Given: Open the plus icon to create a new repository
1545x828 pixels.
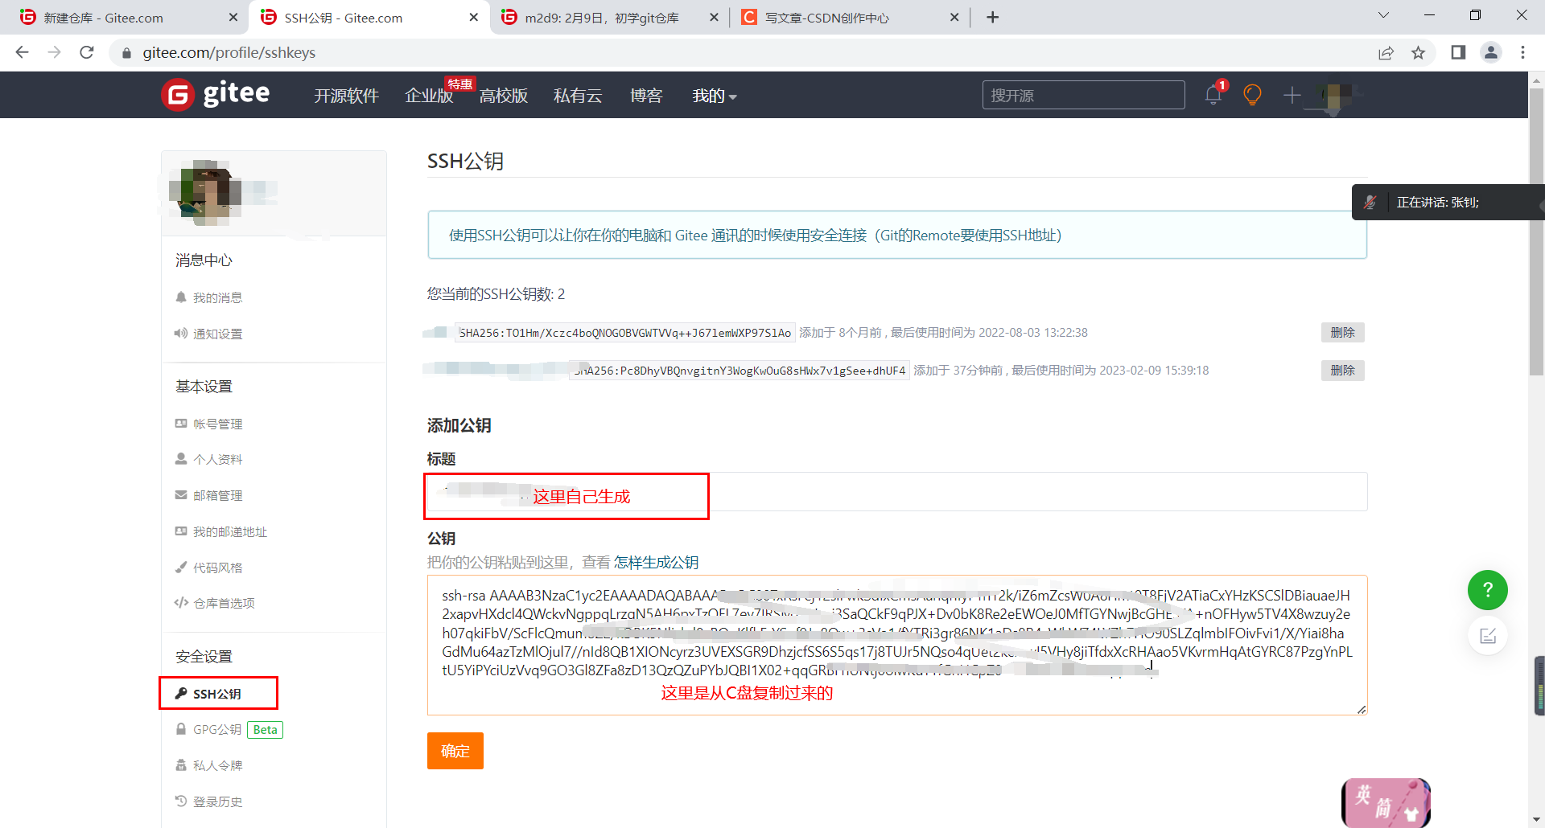Looking at the screenshot, I should coord(1291,95).
